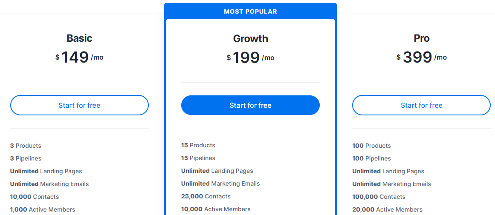Click the $199 /mo price
This screenshot has height=215, width=495.
250,57
